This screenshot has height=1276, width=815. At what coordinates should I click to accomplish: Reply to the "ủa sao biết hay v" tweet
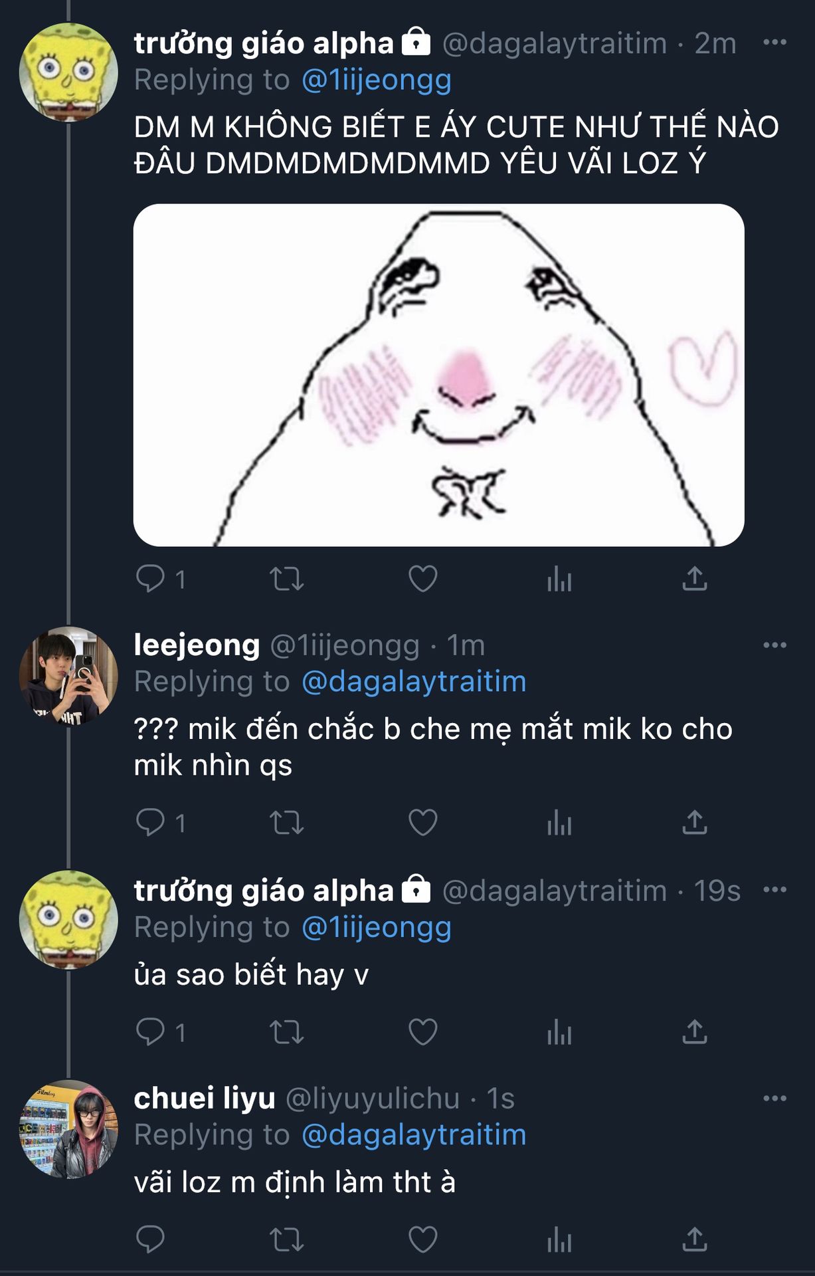click(x=150, y=1032)
